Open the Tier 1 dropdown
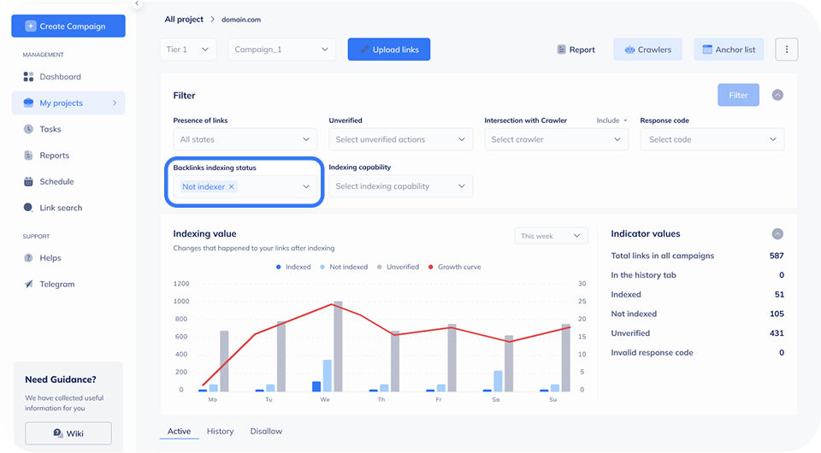 click(187, 50)
